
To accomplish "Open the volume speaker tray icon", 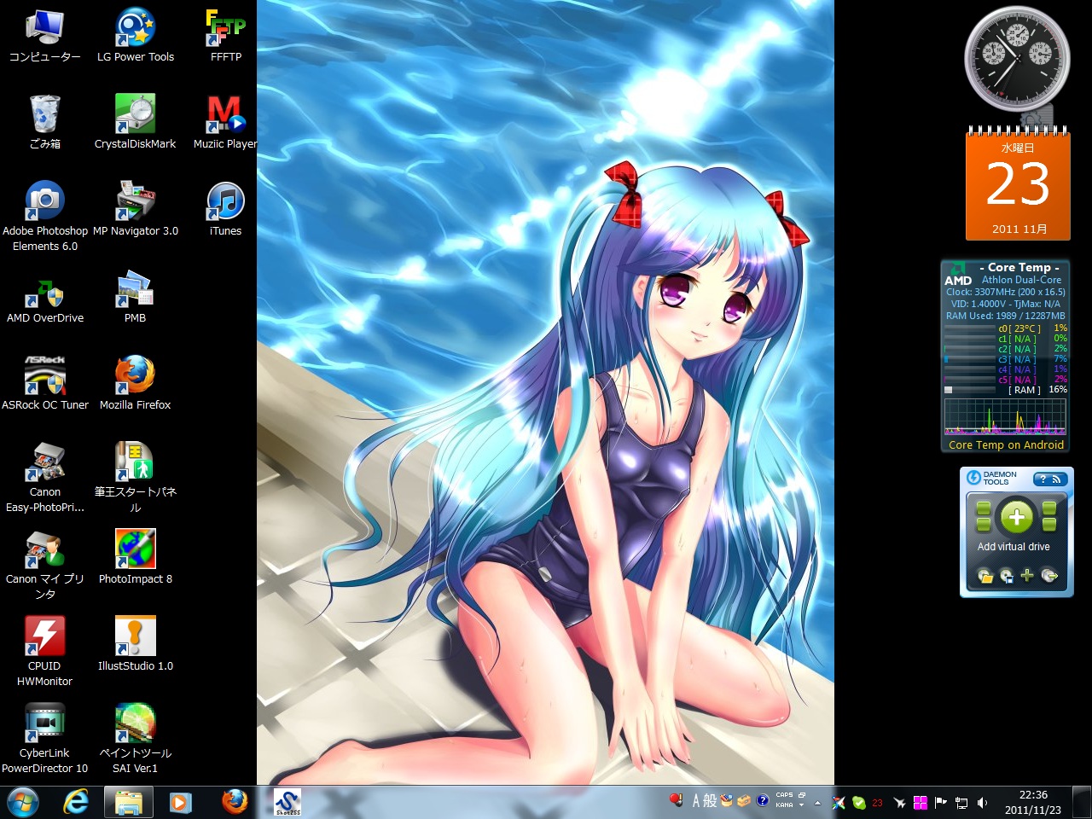I will 982,803.
